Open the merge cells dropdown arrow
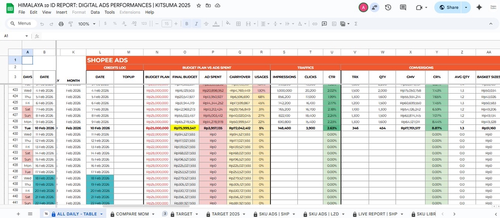This screenshot has width=500, height=218. point(255,23)
